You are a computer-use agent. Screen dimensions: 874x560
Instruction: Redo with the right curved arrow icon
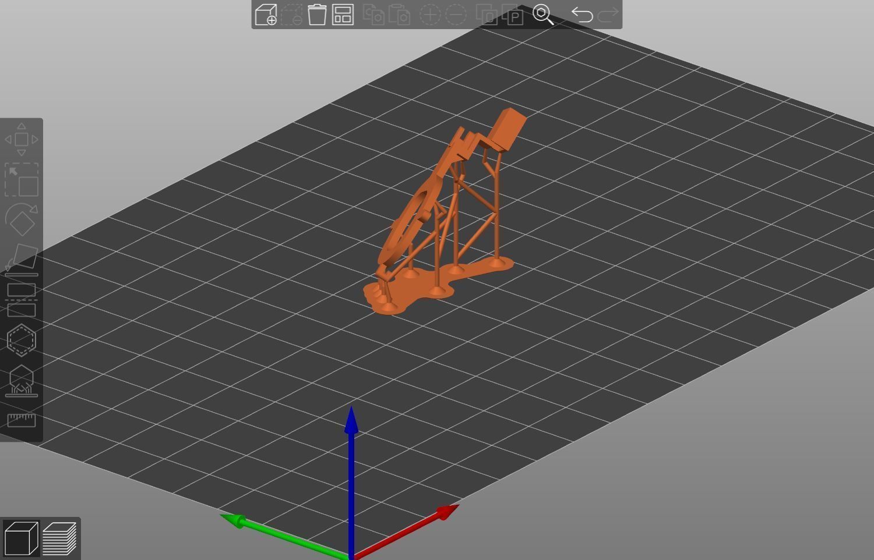[607, 15]
